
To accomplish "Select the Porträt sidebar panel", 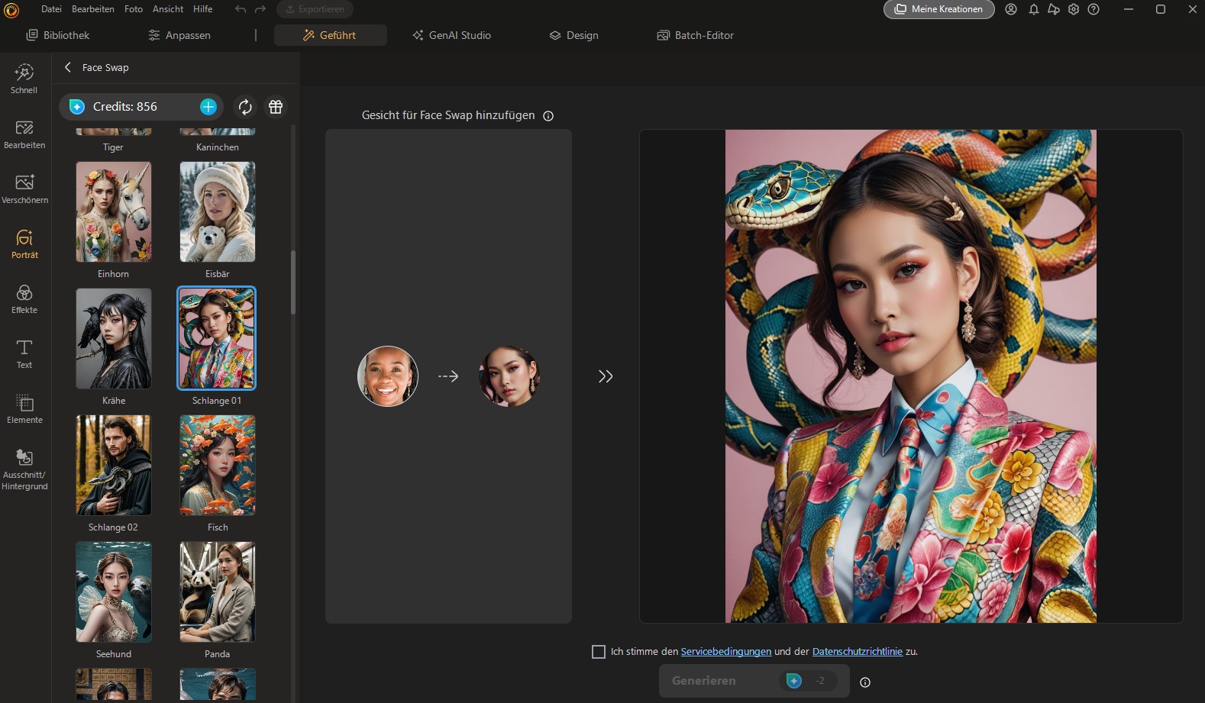I will click(24, 244).
